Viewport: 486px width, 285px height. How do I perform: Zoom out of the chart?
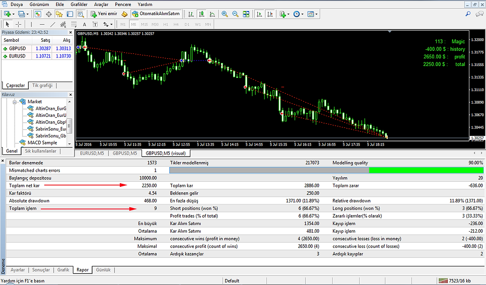[235, 14]
